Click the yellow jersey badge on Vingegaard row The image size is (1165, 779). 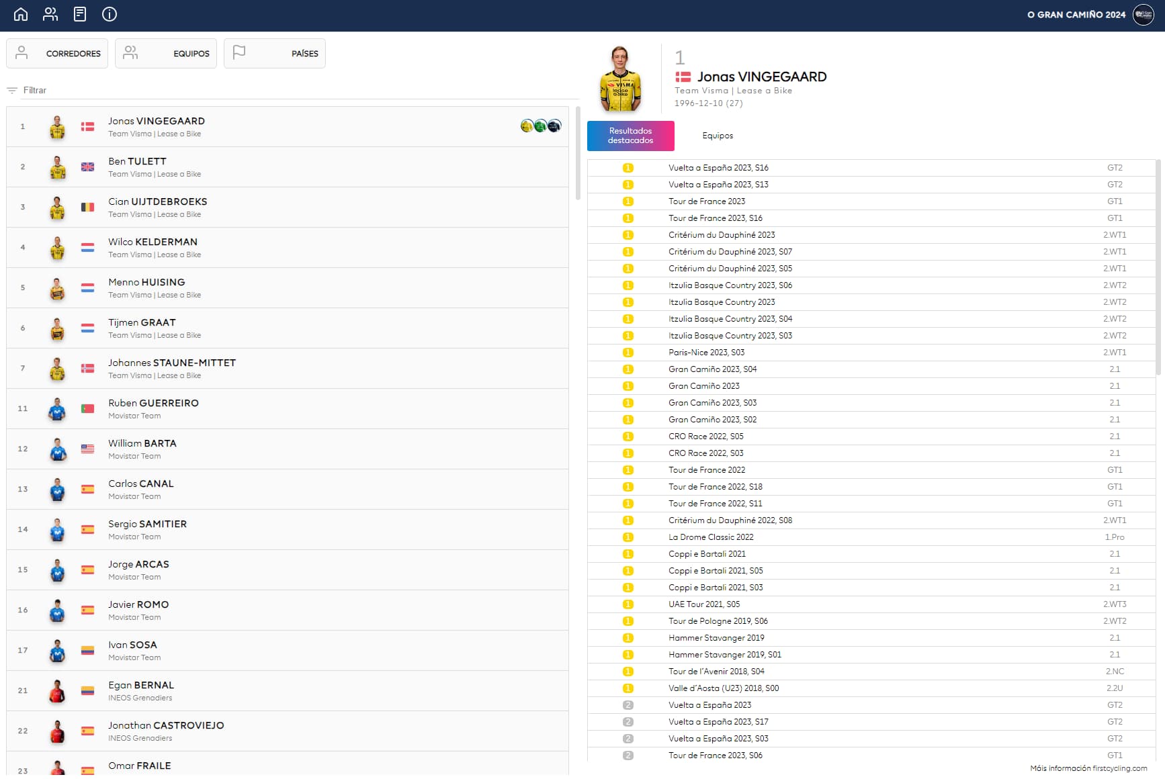coord(527,126)
